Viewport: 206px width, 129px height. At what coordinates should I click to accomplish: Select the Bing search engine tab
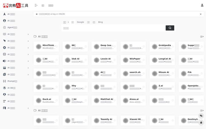(100, 22)
